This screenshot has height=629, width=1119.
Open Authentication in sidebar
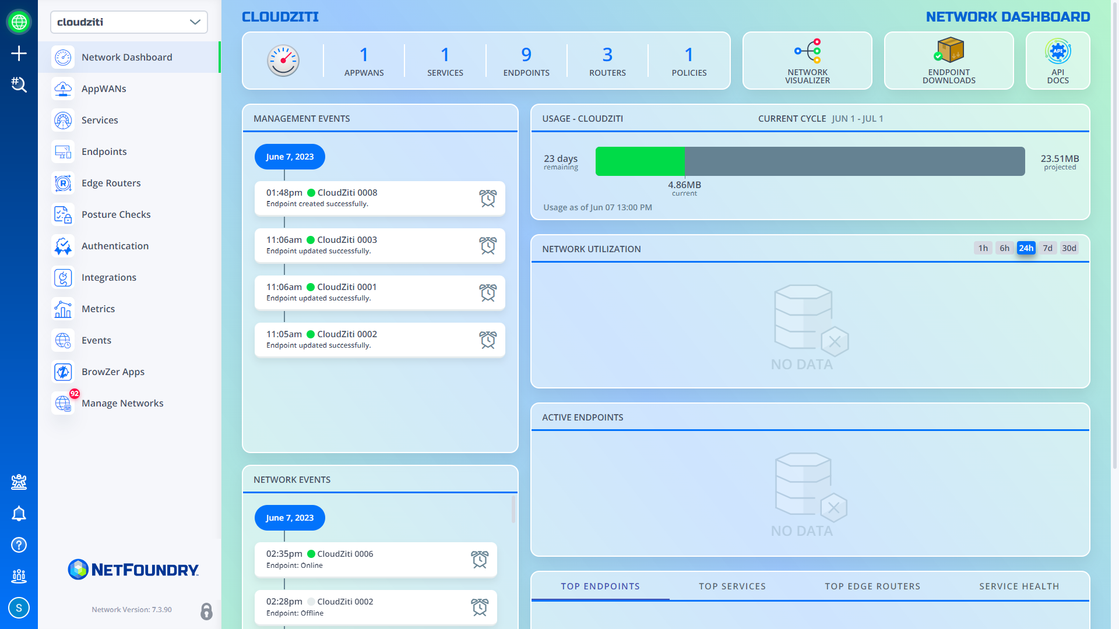coord(129,246)
